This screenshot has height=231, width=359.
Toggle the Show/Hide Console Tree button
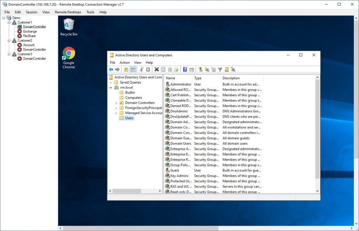pos(133,69)
